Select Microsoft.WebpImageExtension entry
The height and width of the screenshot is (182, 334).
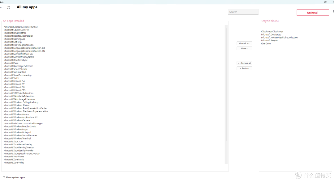click(19, 99)
